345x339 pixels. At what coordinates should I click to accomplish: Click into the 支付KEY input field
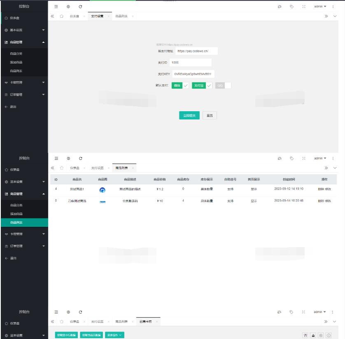point(193,74)
